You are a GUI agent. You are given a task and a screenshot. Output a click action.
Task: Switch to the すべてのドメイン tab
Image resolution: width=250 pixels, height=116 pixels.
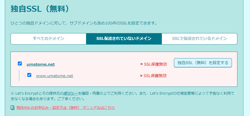[x=48, y=39]
